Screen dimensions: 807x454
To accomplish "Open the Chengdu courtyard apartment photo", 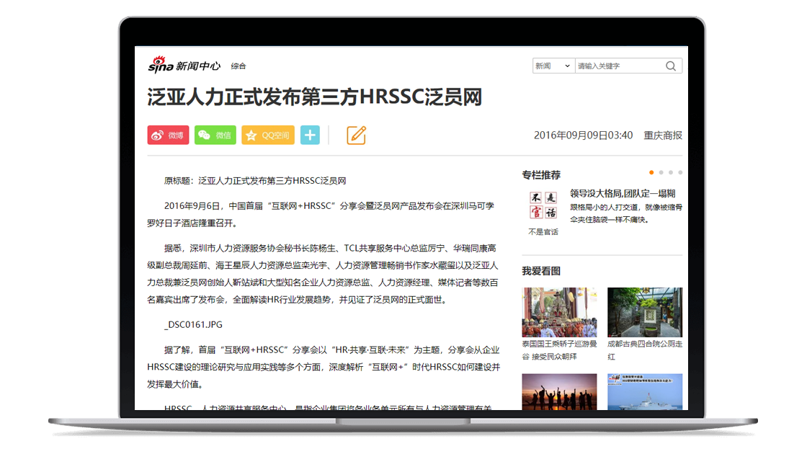I will coord(645,313).
